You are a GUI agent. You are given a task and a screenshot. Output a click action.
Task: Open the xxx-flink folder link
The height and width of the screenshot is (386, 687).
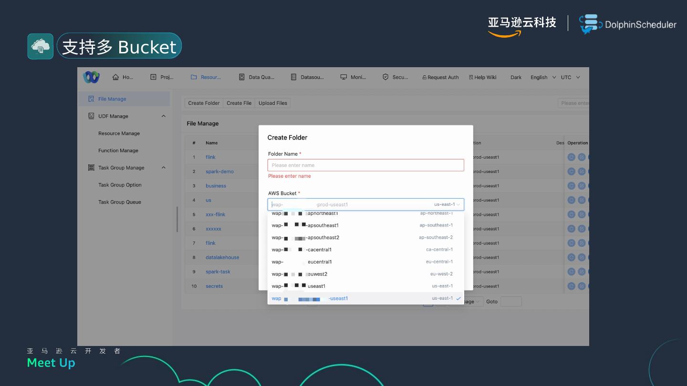215,214
